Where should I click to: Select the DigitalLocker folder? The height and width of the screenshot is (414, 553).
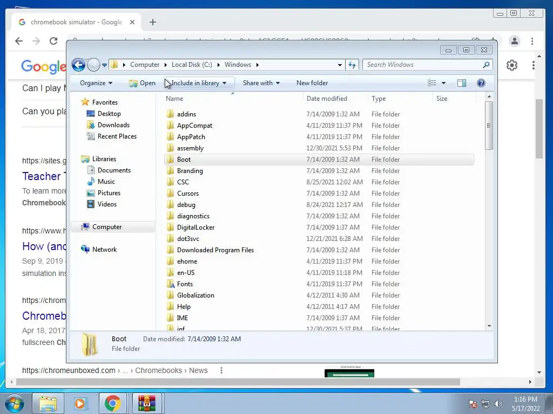(x=195, y=227)
